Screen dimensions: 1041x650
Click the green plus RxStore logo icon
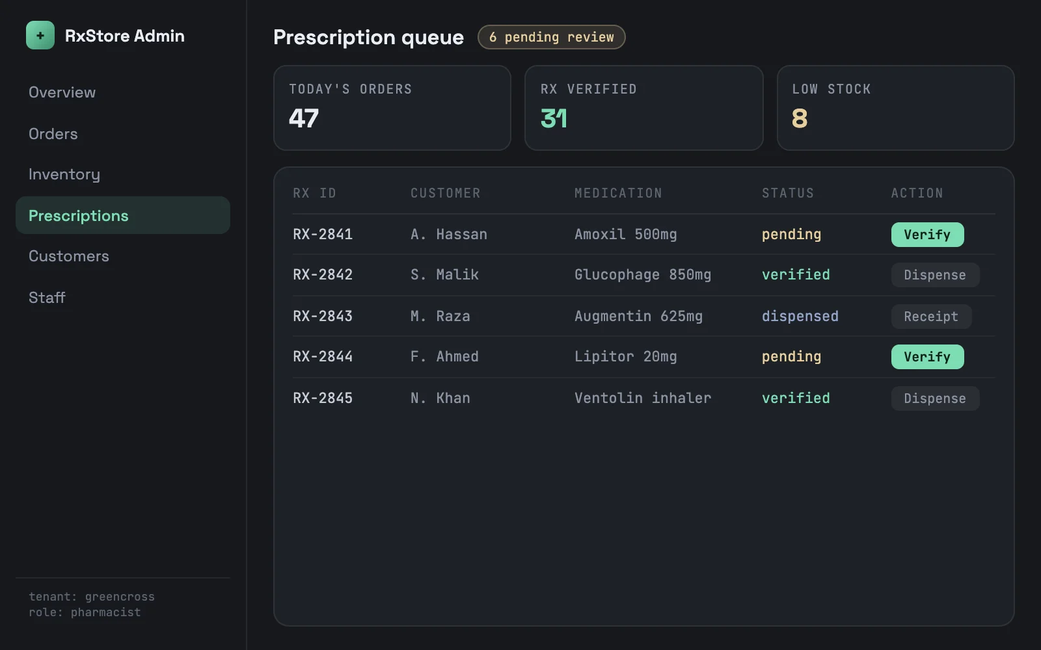[x=40, y=36]
